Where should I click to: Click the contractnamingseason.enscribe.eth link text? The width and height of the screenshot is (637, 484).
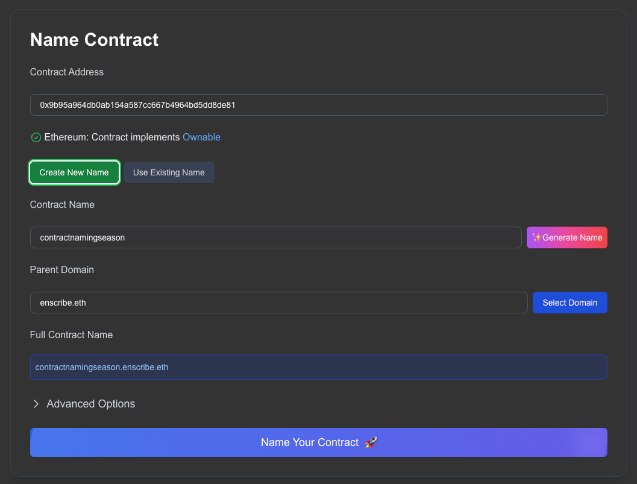click(102, 366)
